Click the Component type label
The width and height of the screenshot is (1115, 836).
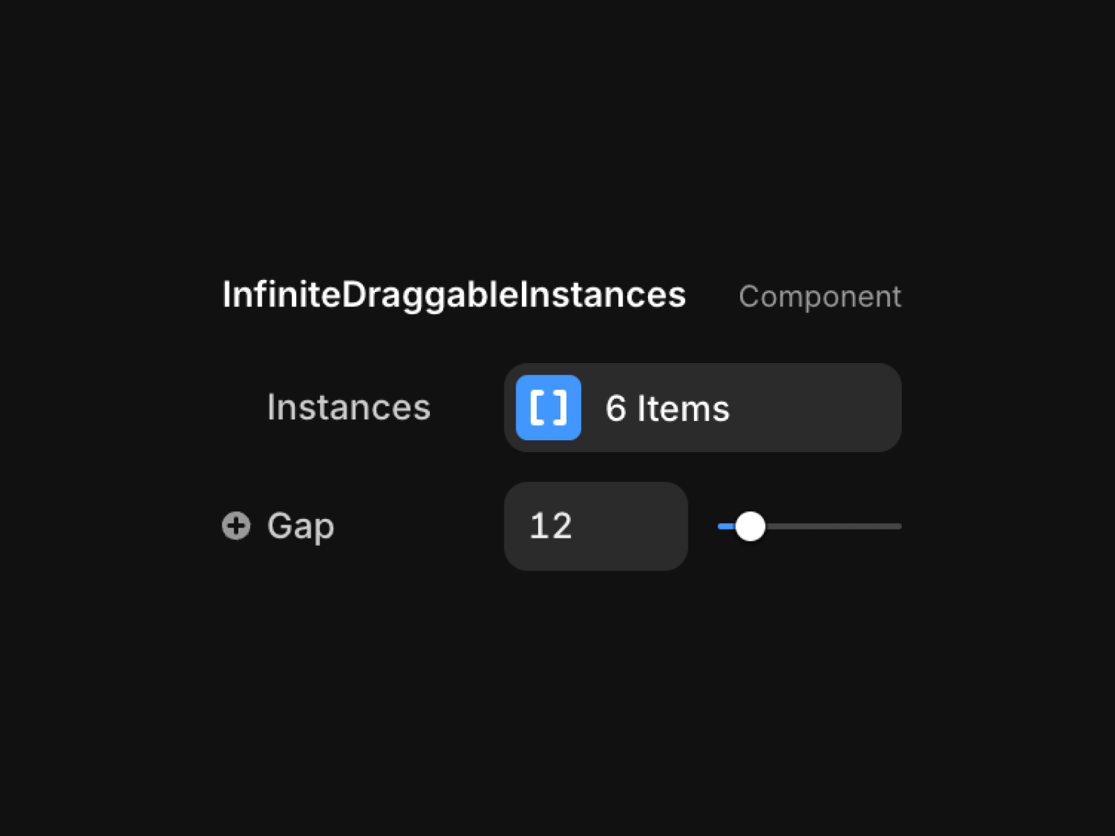coord(820,297)
